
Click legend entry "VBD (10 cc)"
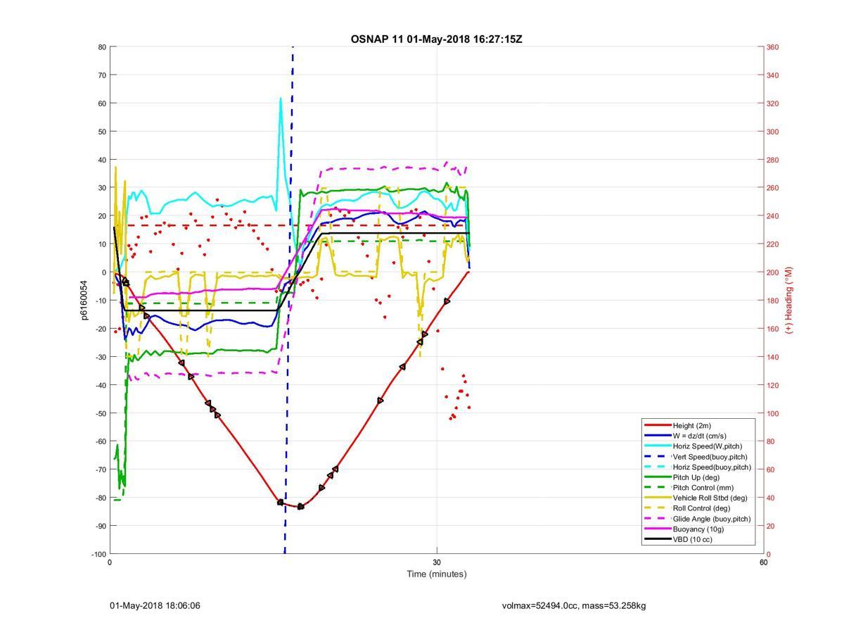pyautogui.click(x=693, y=539)
